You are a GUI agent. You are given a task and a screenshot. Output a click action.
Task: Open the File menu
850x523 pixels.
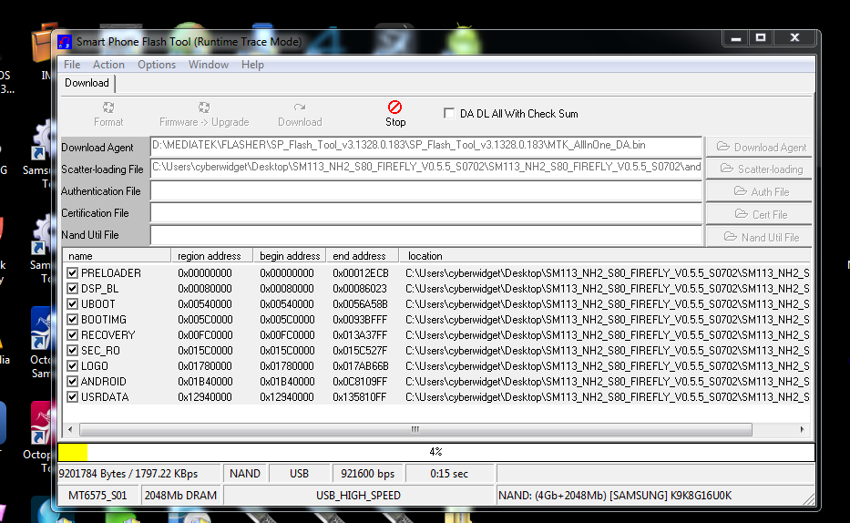pos(72,65)
